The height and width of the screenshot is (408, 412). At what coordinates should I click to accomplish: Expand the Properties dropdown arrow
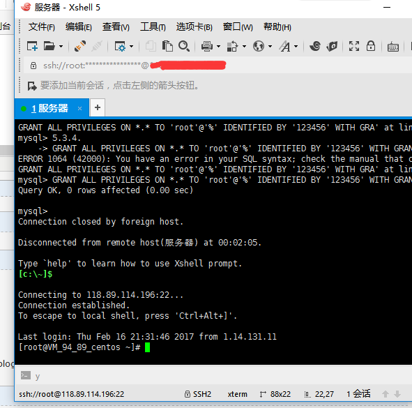point(131,47)
